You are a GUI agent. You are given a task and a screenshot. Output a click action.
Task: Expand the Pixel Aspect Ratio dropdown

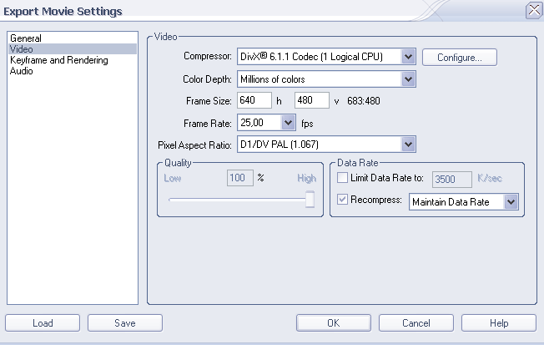coord(326,145)
